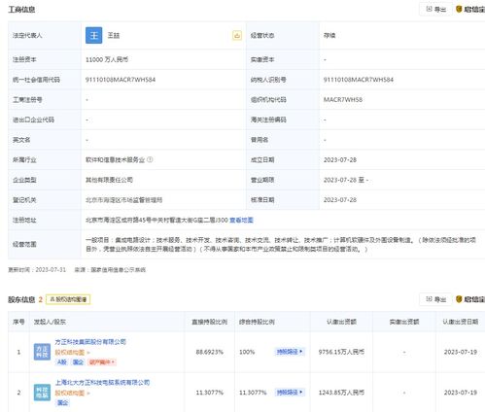Click the A股 tag under 方正科技集团

(x=62, y=362)
